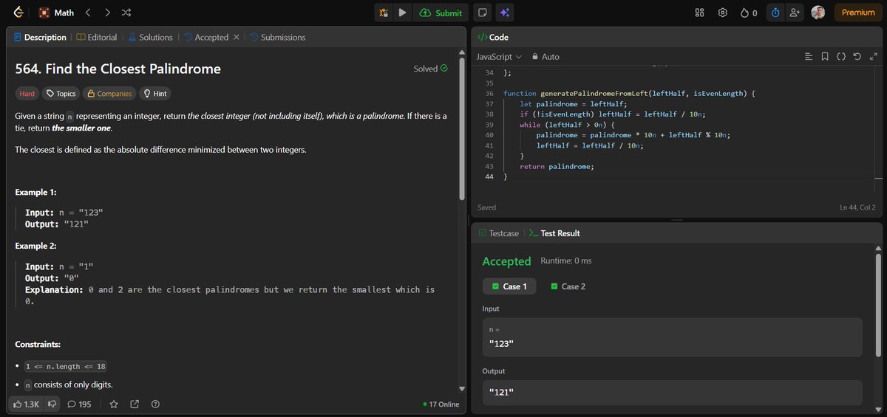The width and height of the screenshot is (887, 417).
Task: Switch to the Description tab
Action: coord(41,37)
